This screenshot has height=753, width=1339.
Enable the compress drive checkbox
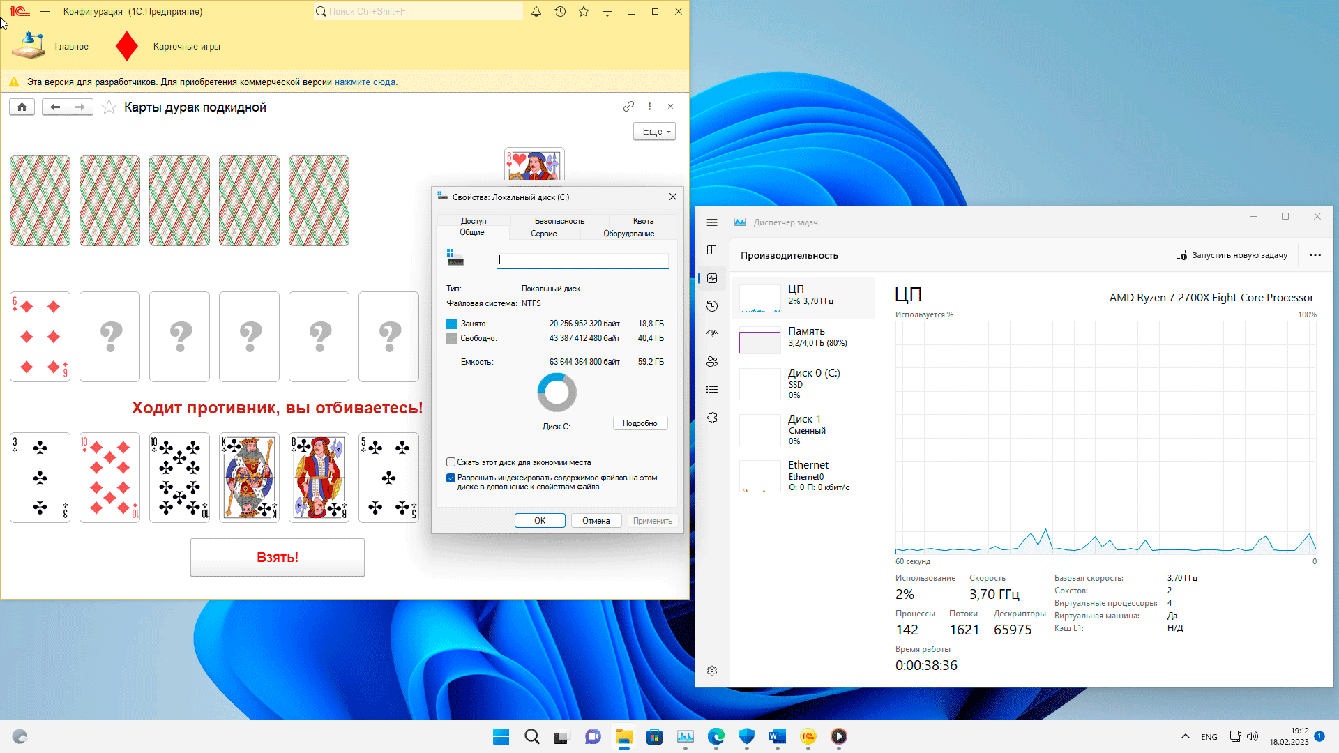(451, 462)
